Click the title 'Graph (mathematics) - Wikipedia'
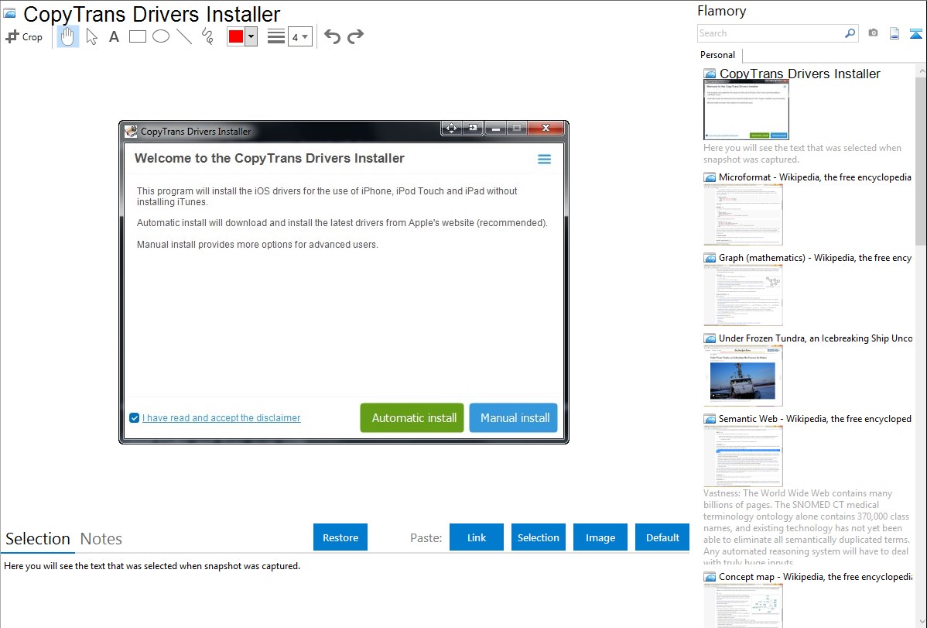 [815, 258]
